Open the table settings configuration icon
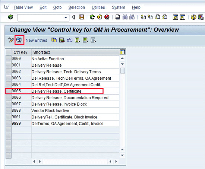 pyautogui.click(x=122, y=52)
